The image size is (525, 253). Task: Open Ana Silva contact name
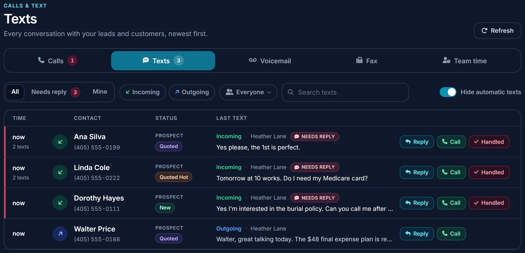[x=90, y=137]
